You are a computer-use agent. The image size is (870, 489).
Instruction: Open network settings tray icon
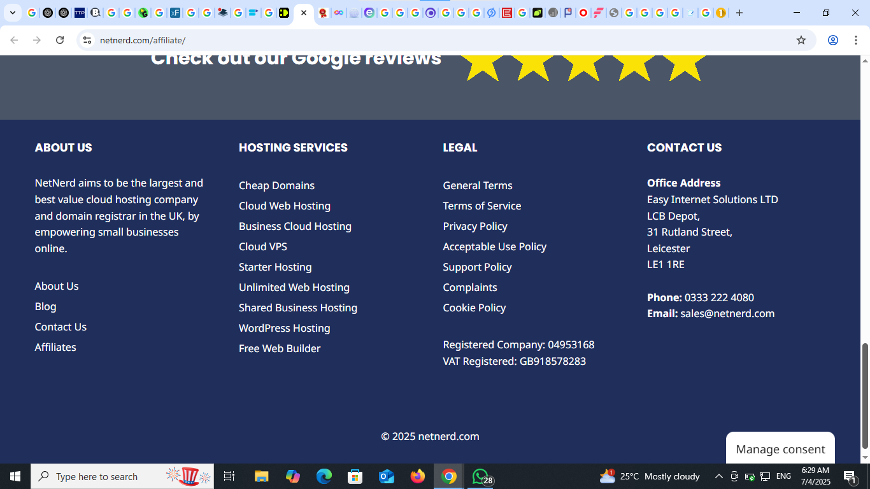coord(765,476)
